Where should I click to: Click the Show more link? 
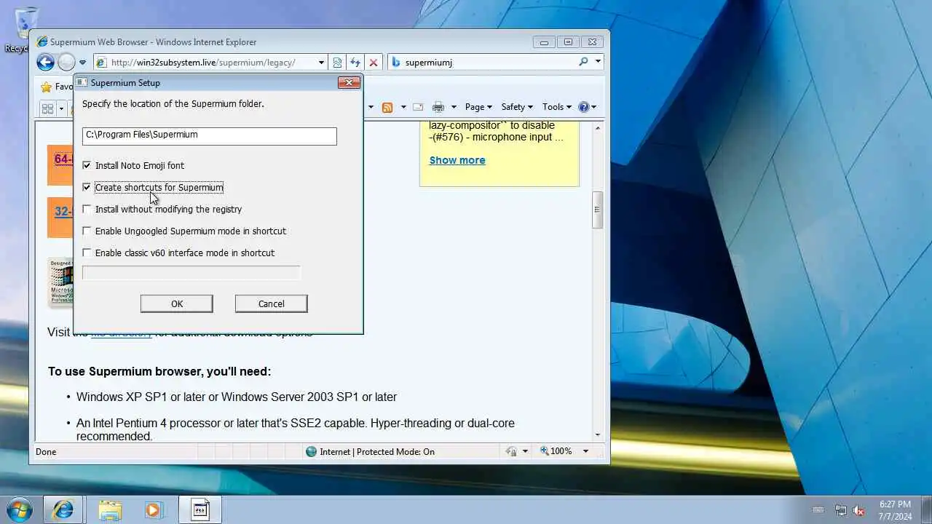point(457,160)
